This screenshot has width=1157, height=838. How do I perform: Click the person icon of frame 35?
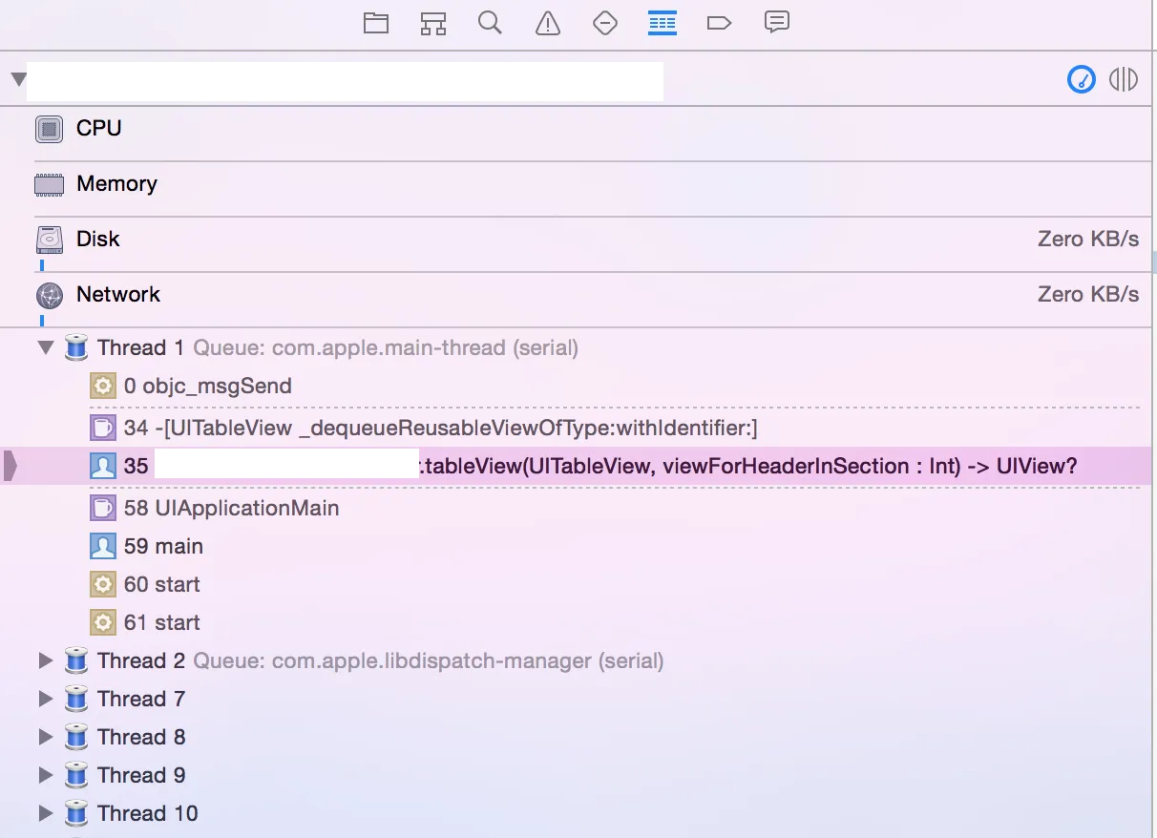[x=102, y=466]
